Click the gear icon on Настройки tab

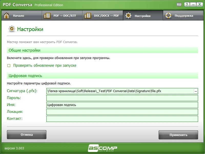click(128, 15)
